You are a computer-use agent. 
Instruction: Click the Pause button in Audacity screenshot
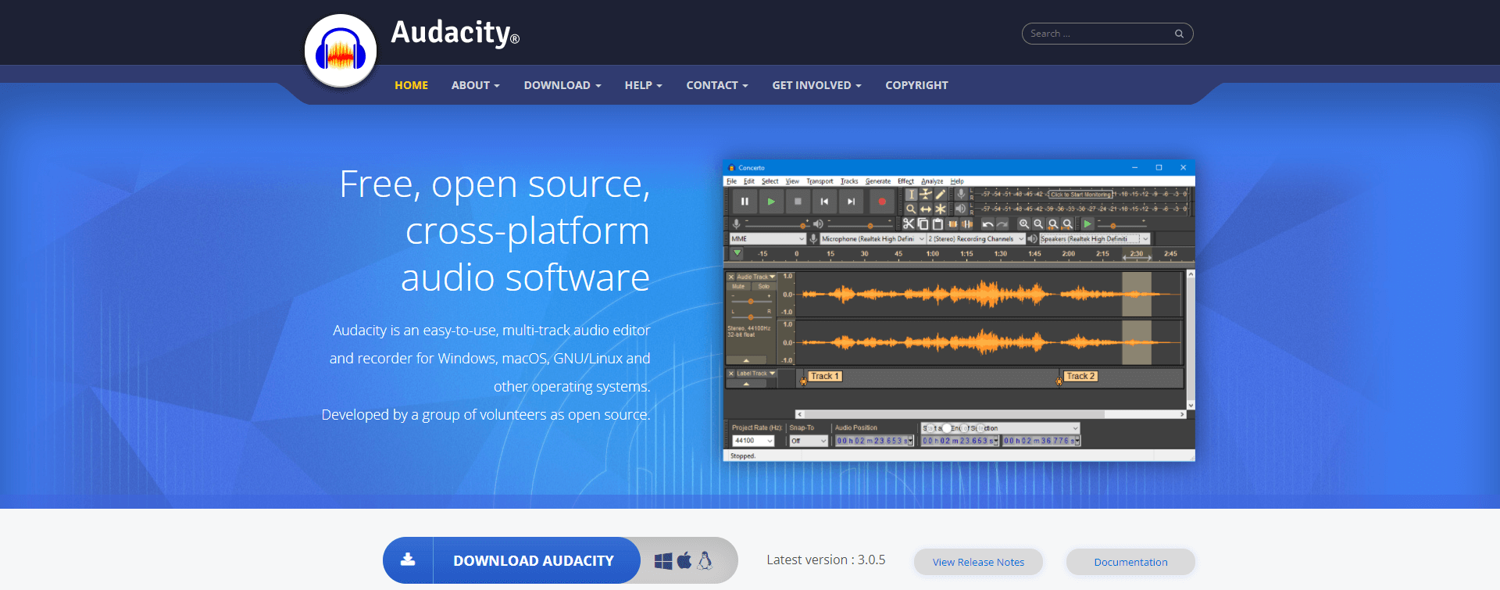(745, 201)
